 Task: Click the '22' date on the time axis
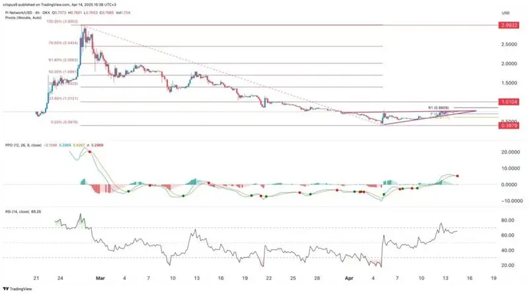click(x=269, y=278)
